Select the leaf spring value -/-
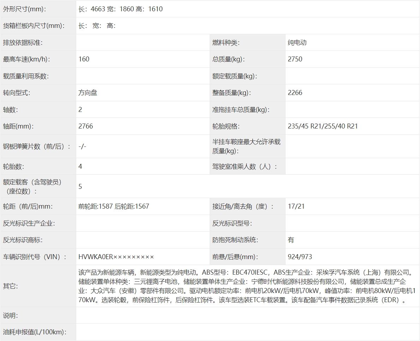This screenshot has height=341, width=420. pyautogui.click(x=82, y=146)
